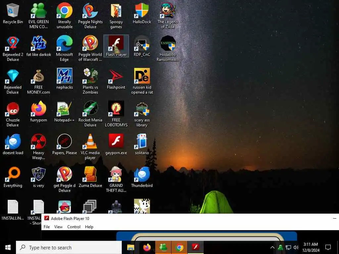Open the View menu in Flash Player
Viewport: 339px width, 254px height.
[58, 227]
